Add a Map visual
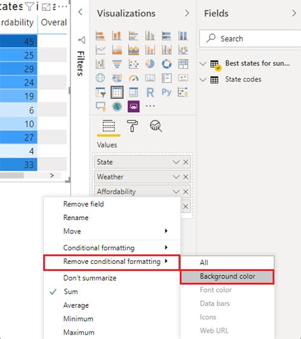 click(x=100, y=78)
